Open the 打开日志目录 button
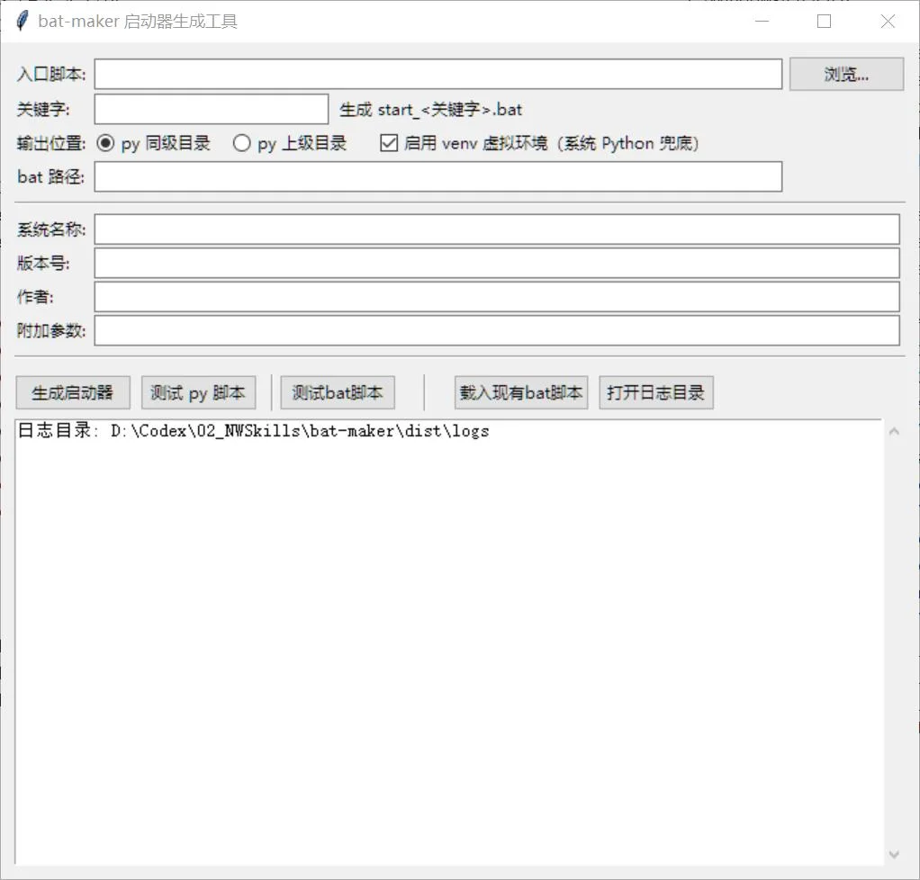 (656, 392)
